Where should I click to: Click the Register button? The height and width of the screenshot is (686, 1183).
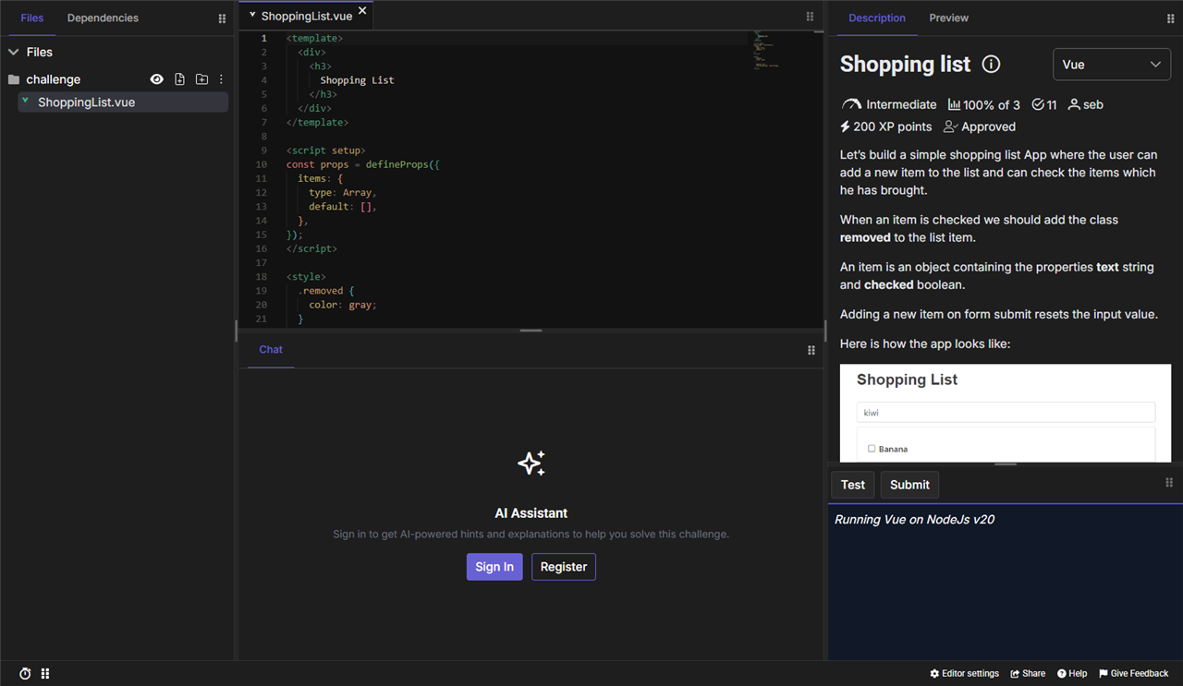tap(564, 567)
